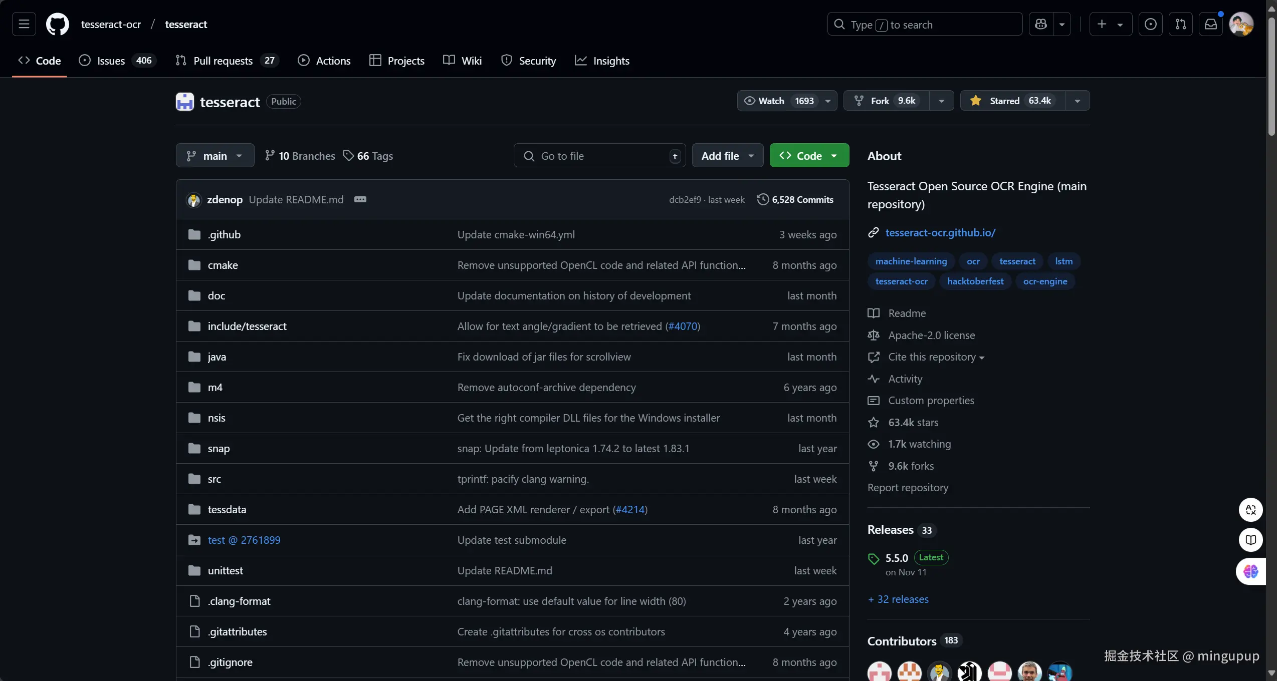1277x681 pixels.
Task: Open the hamburger navigation menu
Action: pos(24,24)
